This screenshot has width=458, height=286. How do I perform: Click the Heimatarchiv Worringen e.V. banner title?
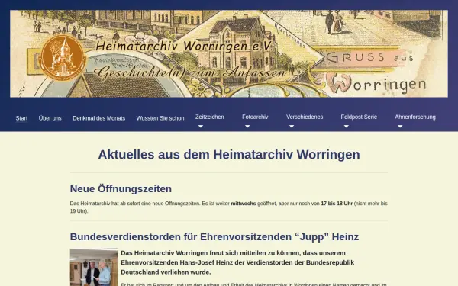(184, 46)
